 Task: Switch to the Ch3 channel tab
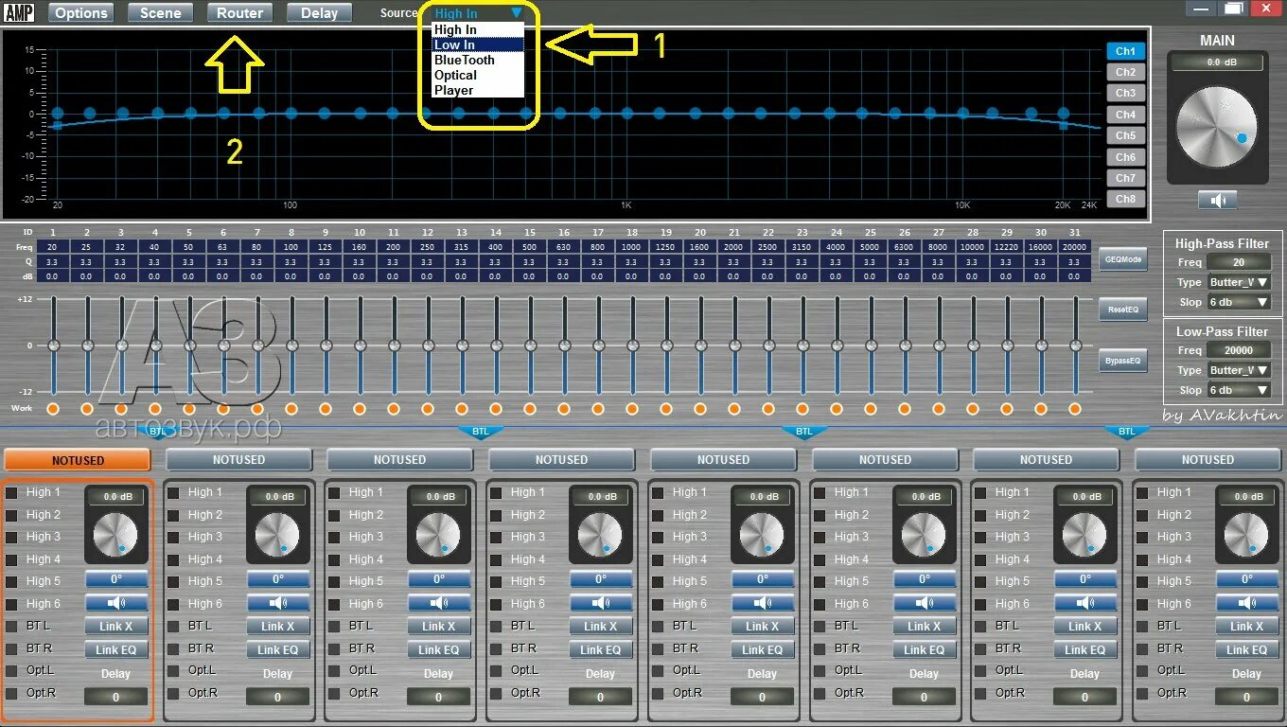(1125, 93)
